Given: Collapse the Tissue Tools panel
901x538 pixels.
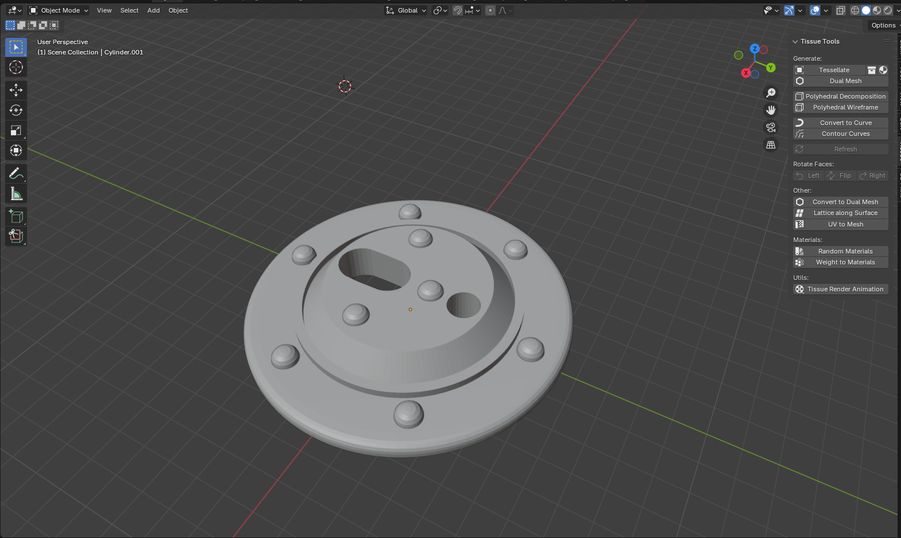Looking at the screenshot, I should [795, 41].
